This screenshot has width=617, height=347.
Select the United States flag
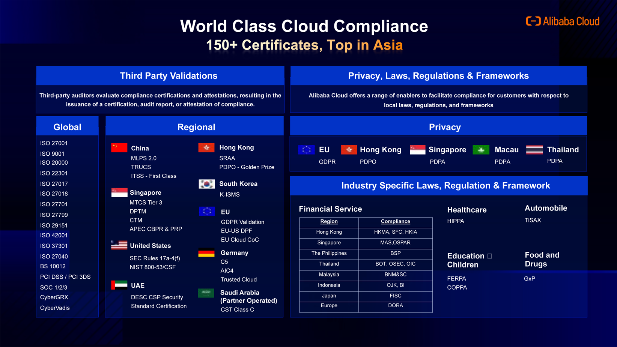[x=119, y=245]
